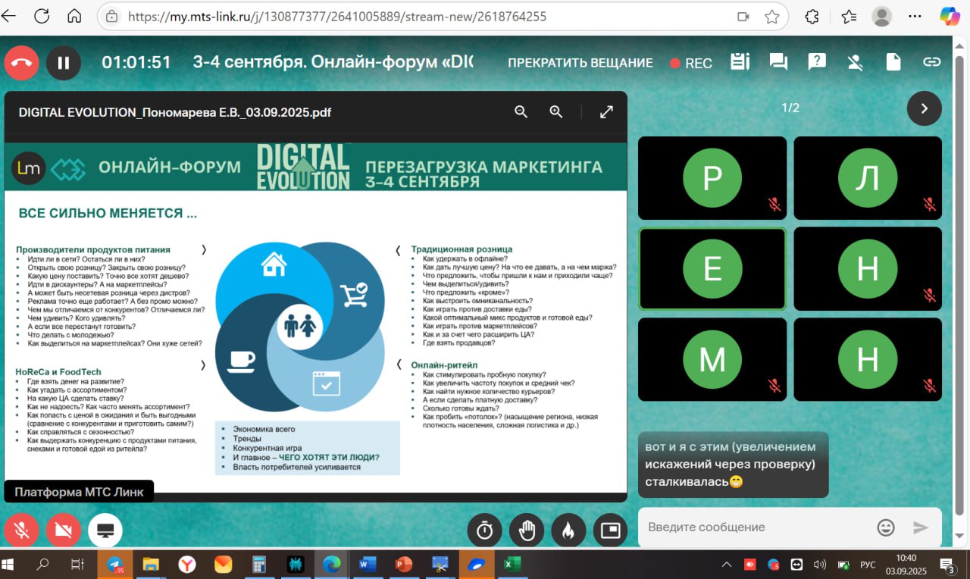The height and width of the screenshot is (579, 970).
Task: Click the REC recording indicator
Action: point(691,64)
